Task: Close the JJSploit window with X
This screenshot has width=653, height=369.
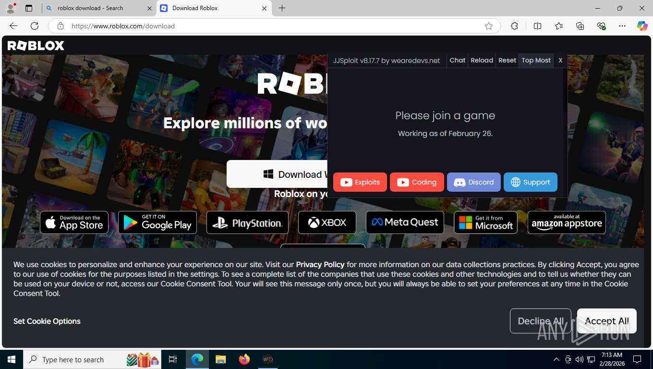Action: [x=560, y=60]
